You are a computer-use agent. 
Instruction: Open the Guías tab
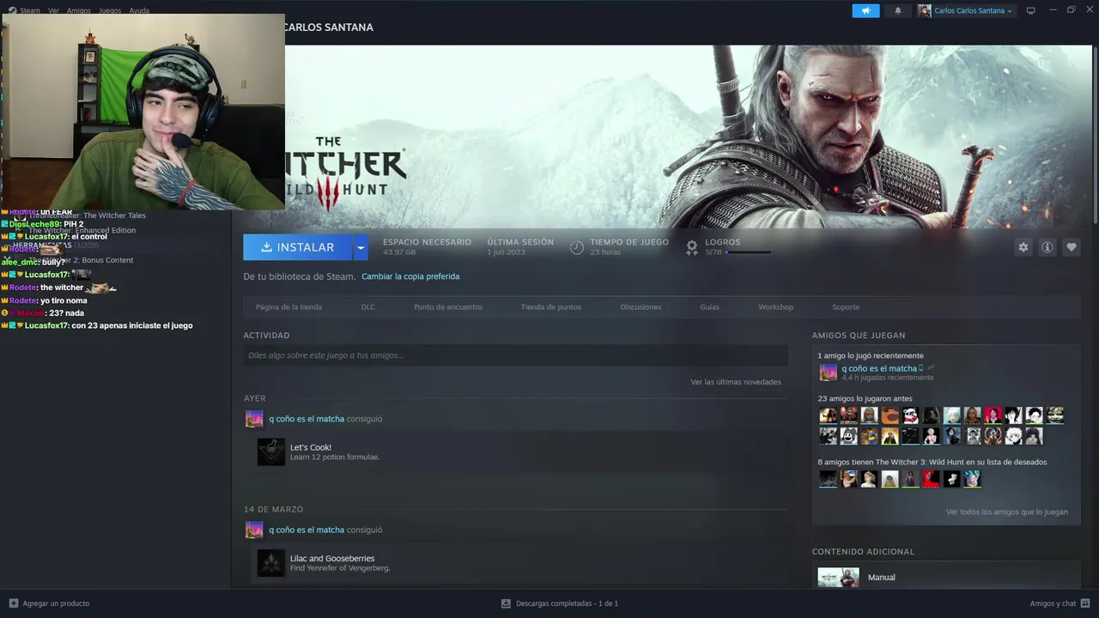pyautogui.click(x=709, y=306)
